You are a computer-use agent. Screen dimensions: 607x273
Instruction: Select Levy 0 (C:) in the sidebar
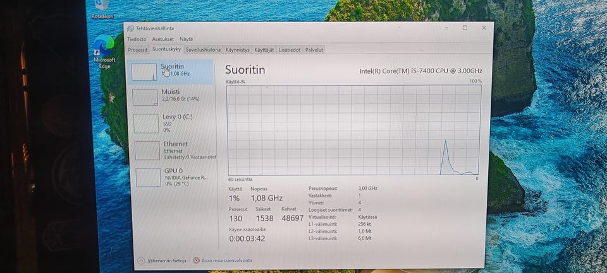172,123
